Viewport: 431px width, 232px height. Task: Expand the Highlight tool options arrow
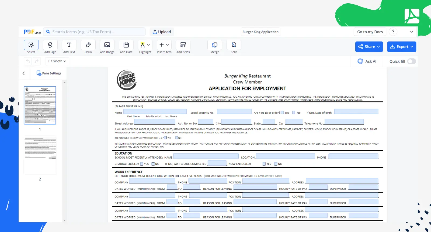tap(148, 45)
